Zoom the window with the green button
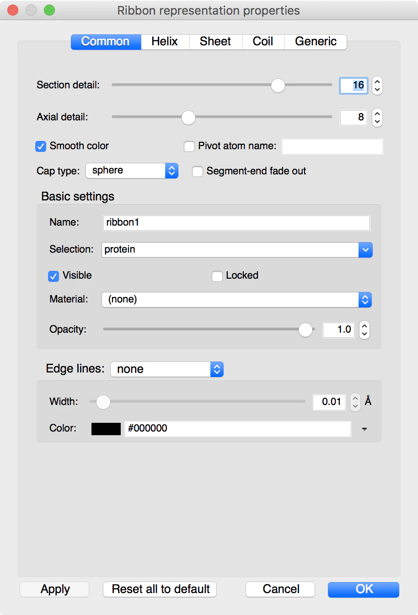Viewport: 418px width, 615px height. 49,10
